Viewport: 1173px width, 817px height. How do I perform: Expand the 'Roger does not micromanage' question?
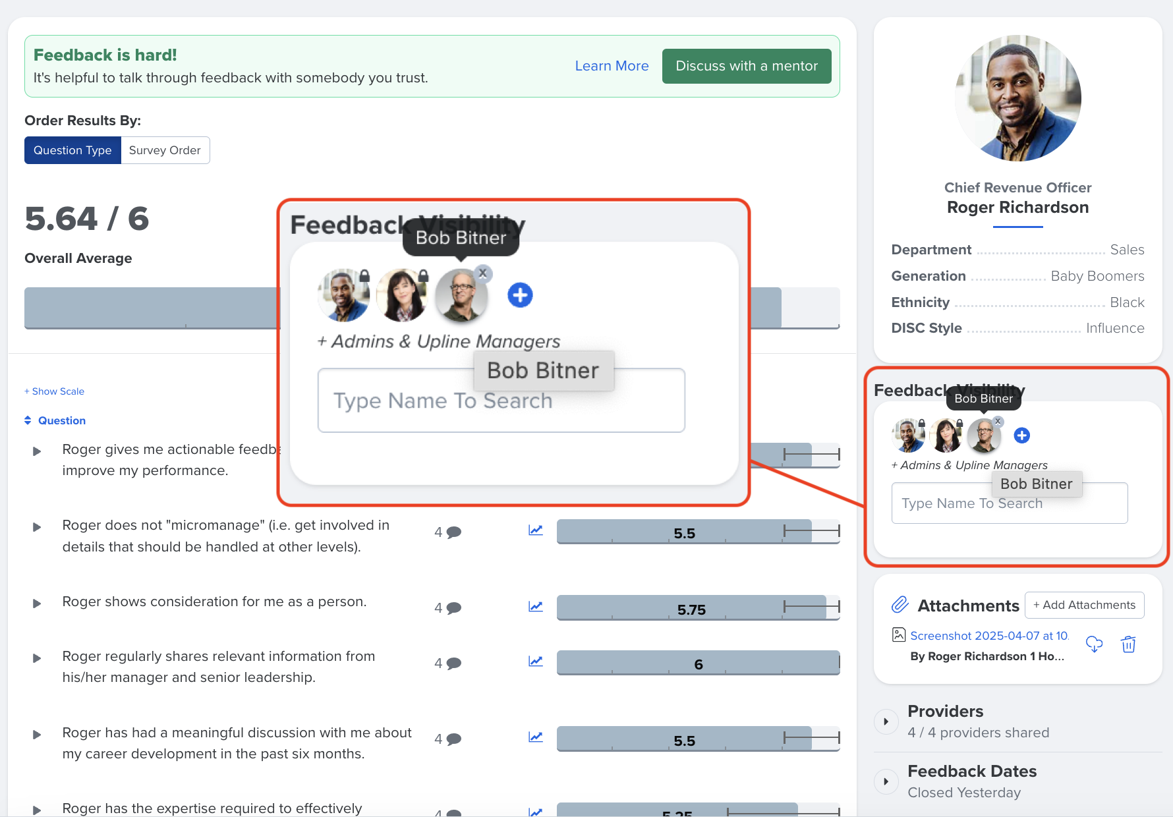(37, 527)
